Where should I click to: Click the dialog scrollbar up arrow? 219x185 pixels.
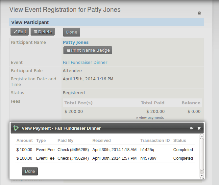[x=202, y=136]
